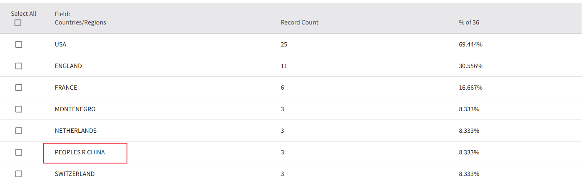Click the USA record count of 25
Viewport: 587px width, 183px height.
click(284, 44)
